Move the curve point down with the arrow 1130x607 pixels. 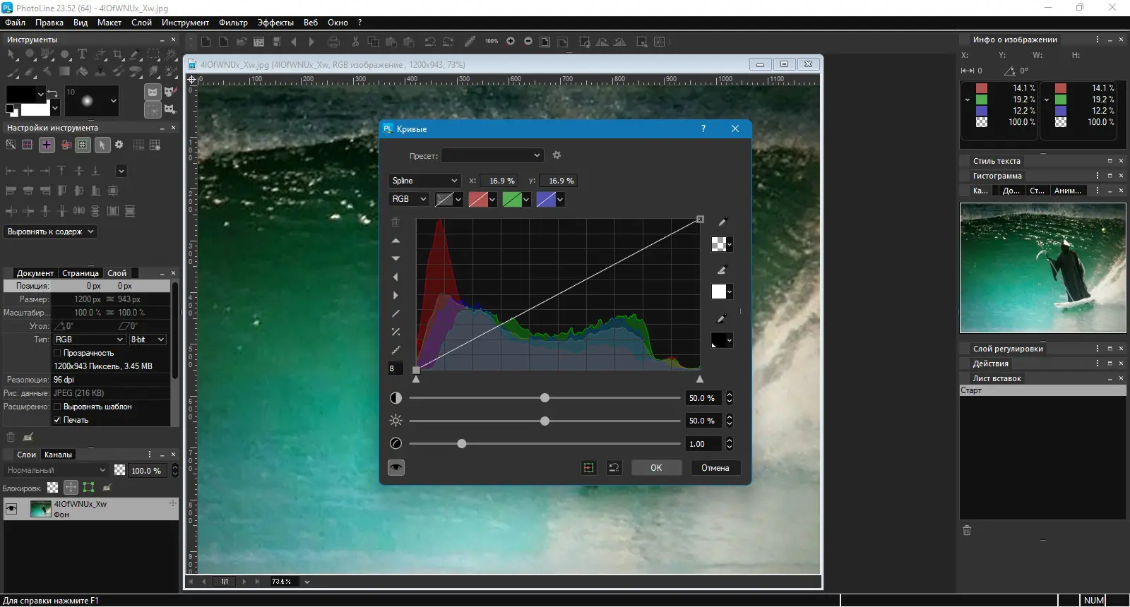[395, 259]
